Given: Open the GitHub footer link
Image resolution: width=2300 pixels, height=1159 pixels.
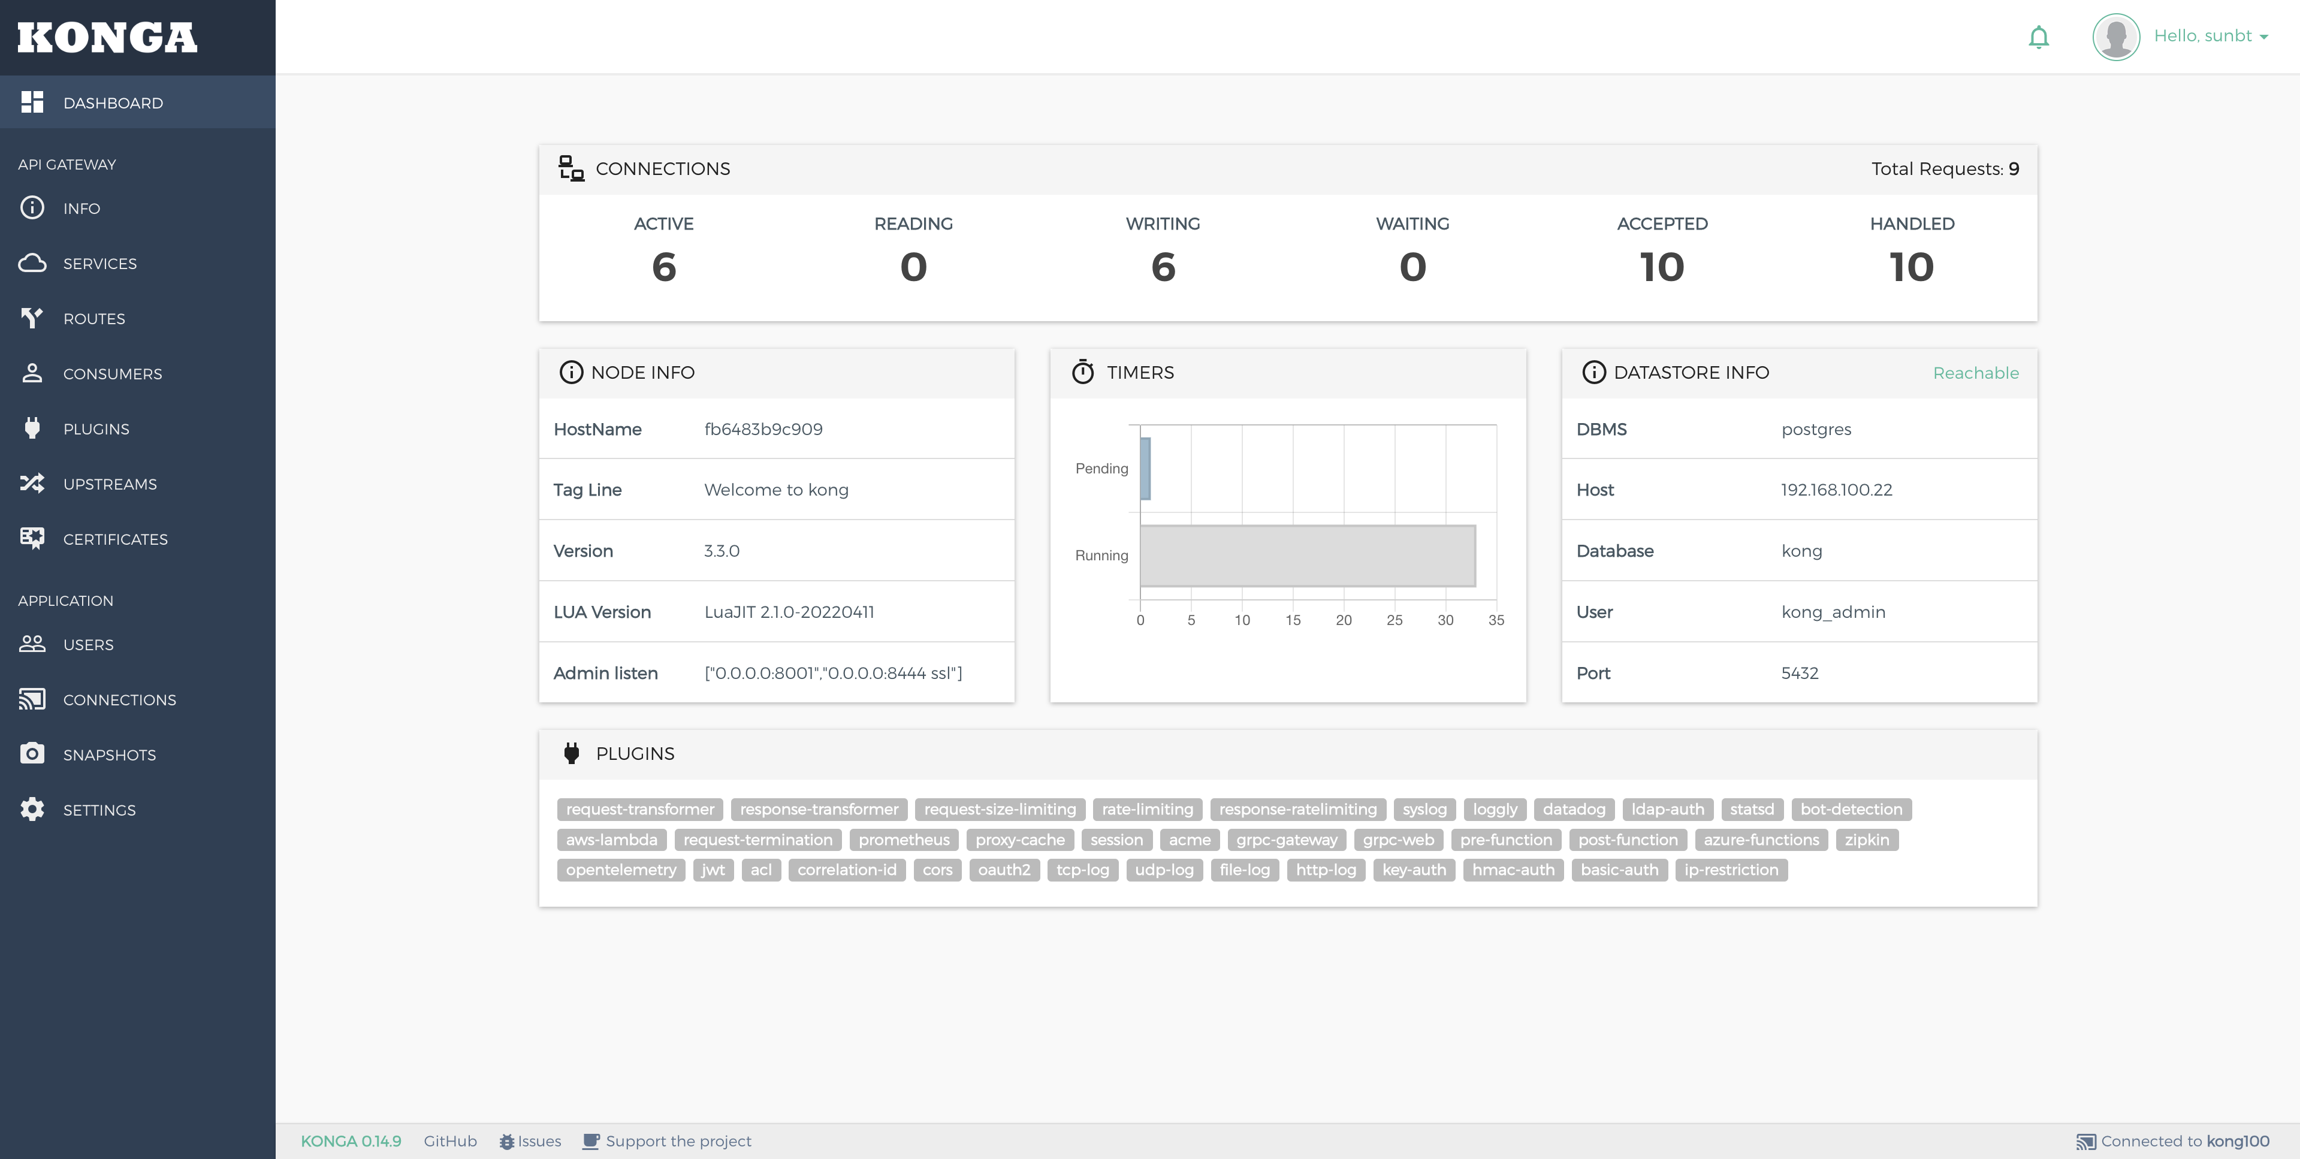Looking at the screenshot, I should [x=450, y=1141].
